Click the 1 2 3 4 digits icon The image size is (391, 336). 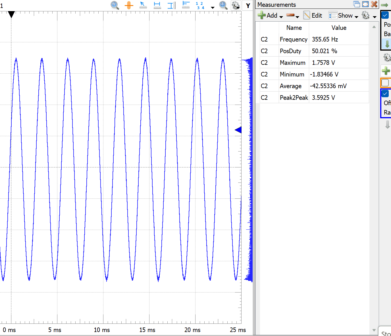200,5
